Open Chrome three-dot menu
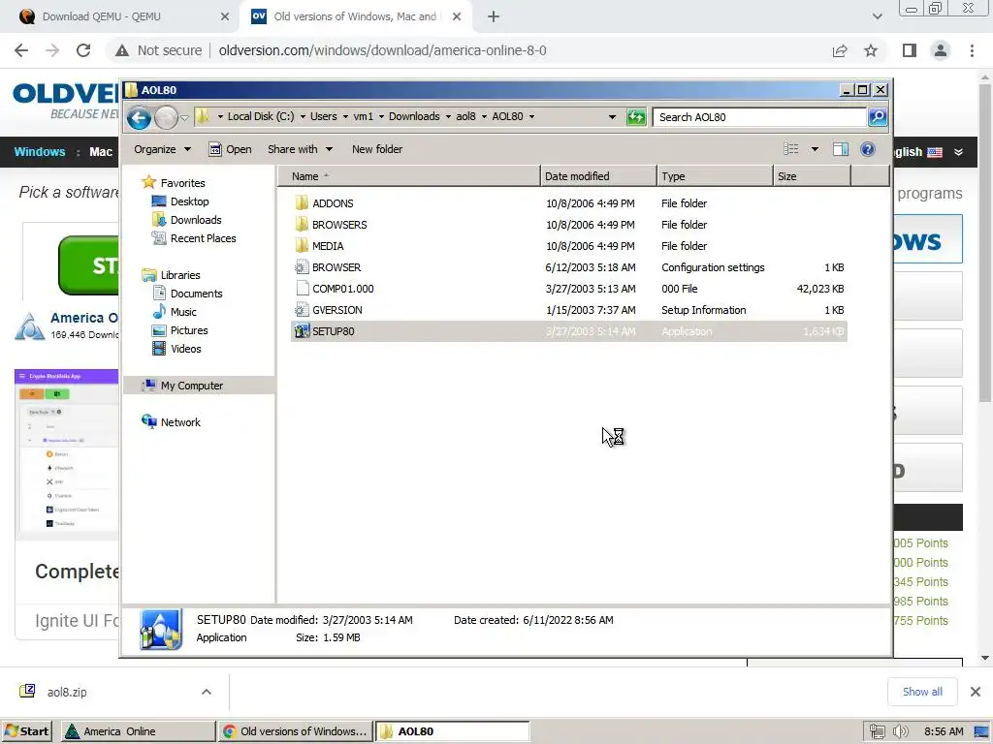This screenshot has width=993, height=744. point(972,50)
